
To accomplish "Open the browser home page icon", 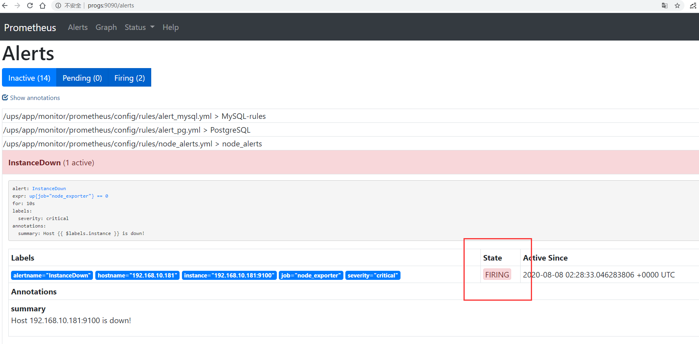I will pyautogui.click(x=43, y=6).
